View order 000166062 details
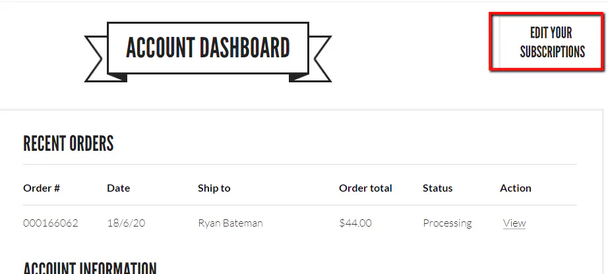The image size is (608, 274). [x=514, y=223]
